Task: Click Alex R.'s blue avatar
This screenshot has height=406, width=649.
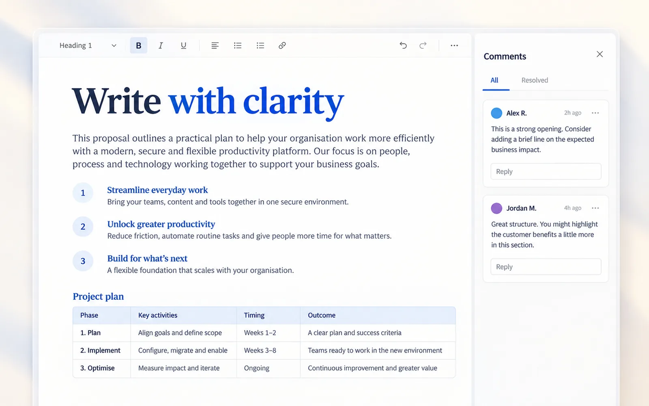Action: point(496,113)
